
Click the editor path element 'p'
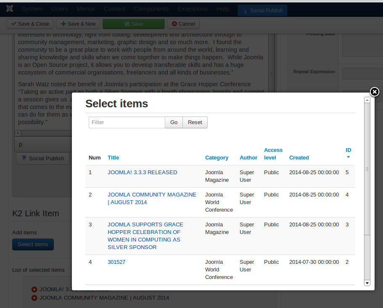[21, 144]
